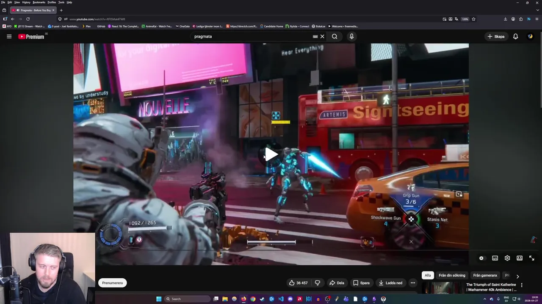542x304 pixels.
Task: Open the video player settings gear
Action: [x=507, y=258]
